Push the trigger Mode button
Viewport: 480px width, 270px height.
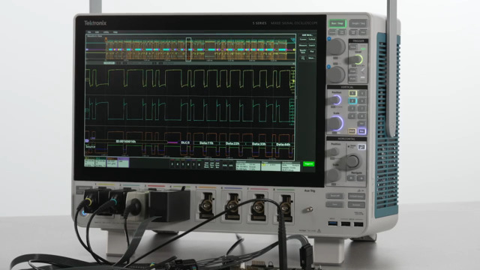point(353,78)
